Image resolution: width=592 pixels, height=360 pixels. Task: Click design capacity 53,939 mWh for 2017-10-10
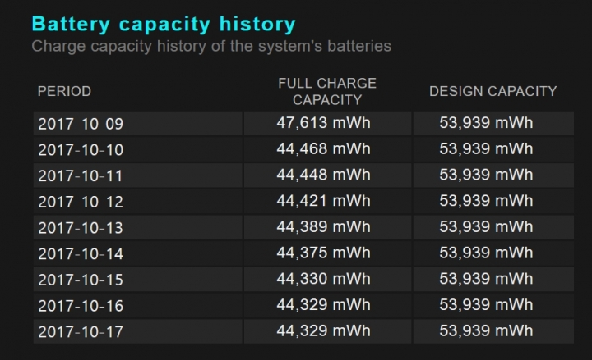pos(486,149)
